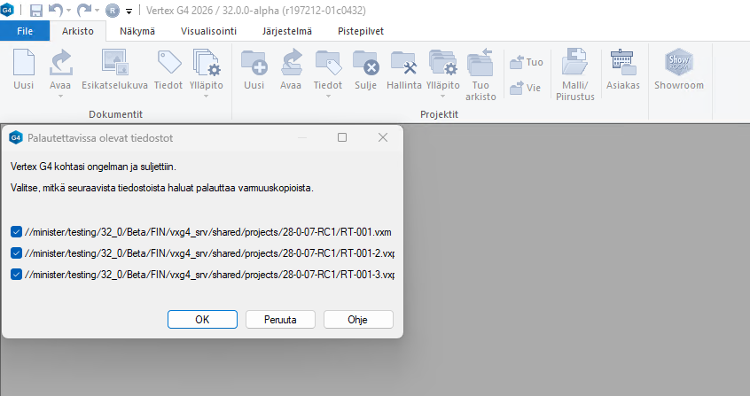The height and width of the screenshot is (396, 750).
Task: Click Tuo arkisto import archive icon
Action: (480, 62)
